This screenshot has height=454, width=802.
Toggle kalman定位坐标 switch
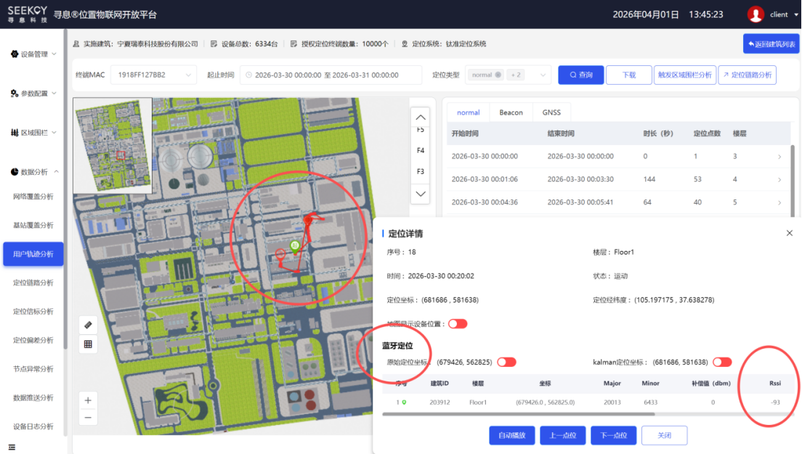click(722, 362)
